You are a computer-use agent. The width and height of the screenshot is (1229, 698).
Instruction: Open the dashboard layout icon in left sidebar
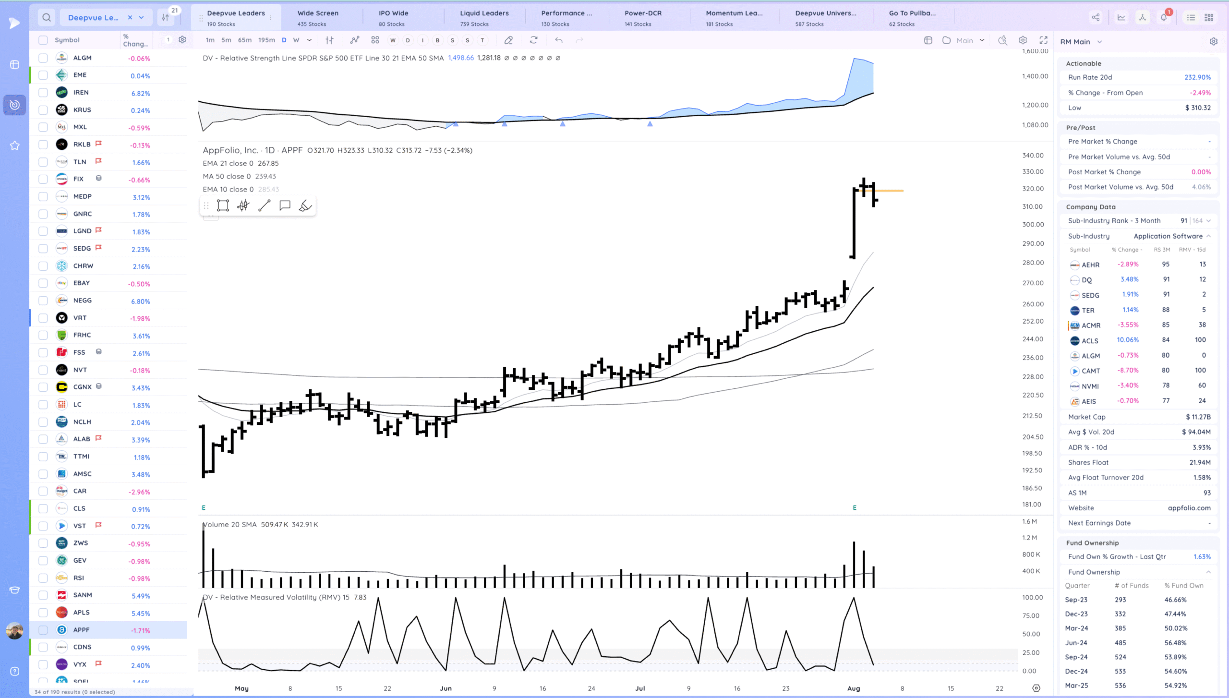tap(14, 64)
